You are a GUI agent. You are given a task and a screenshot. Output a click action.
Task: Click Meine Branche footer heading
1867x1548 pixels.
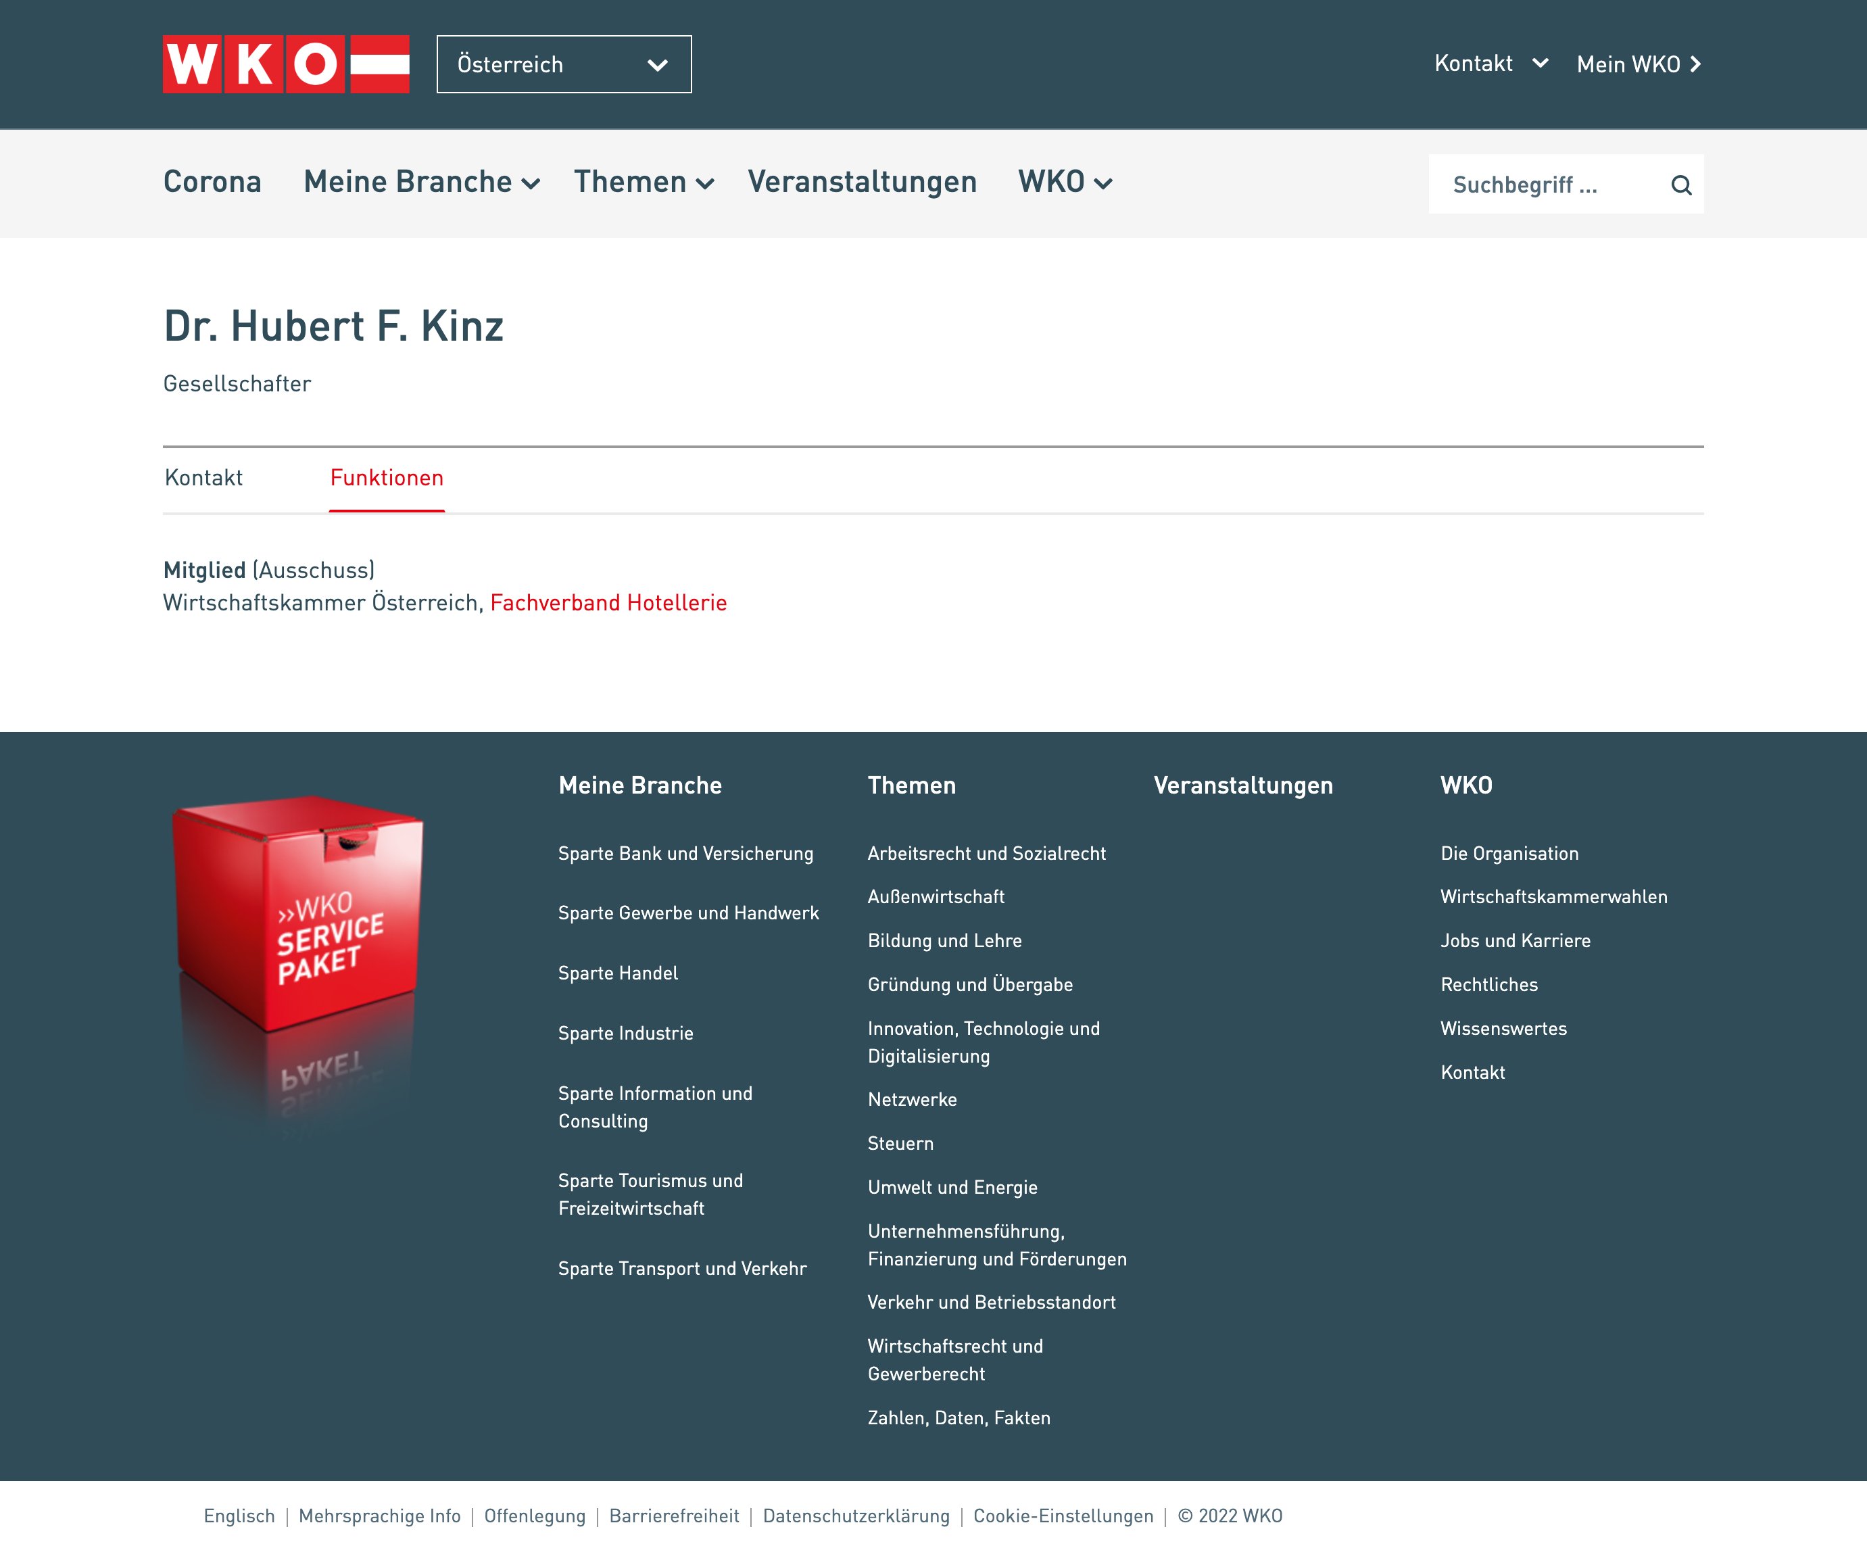[x=640, y=785]
